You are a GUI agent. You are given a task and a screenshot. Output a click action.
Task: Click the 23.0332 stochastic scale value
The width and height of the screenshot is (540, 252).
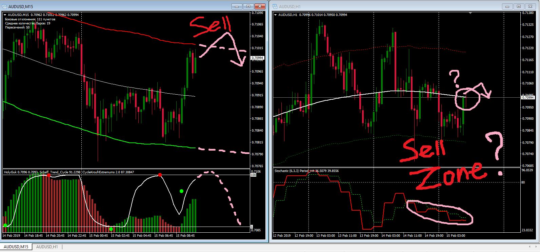527,230
